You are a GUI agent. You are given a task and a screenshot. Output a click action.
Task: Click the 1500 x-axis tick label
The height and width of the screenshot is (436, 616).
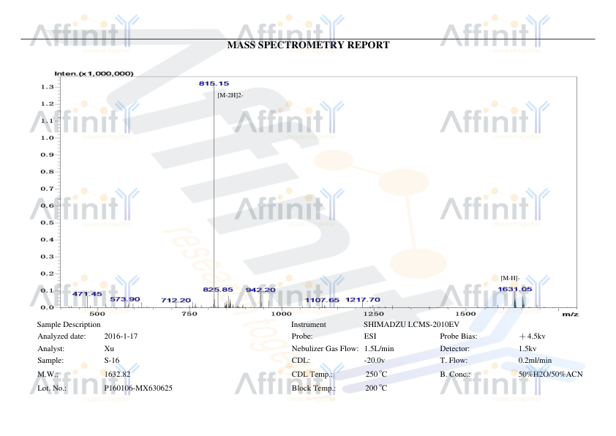coord(465,313)
